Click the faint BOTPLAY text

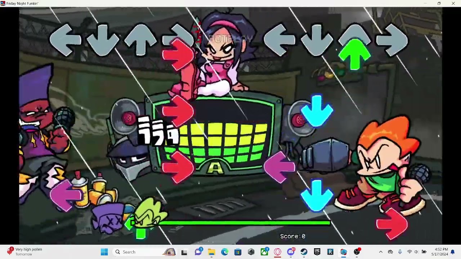(230, 38)
